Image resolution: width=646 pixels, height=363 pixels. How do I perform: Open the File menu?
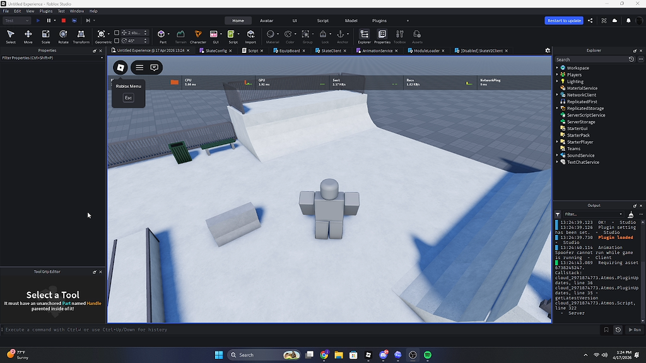click(x=6, y=11)
